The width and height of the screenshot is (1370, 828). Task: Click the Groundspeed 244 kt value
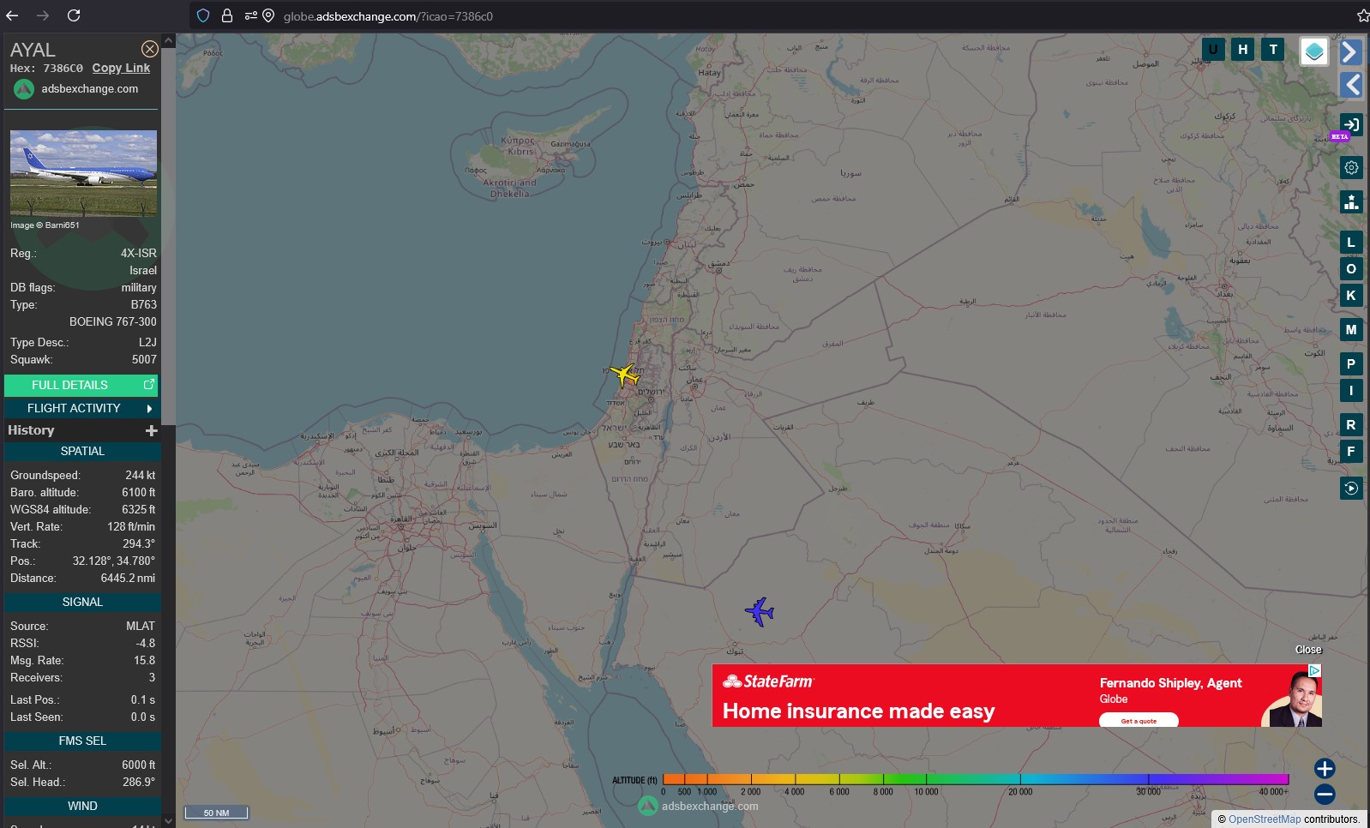click(x=141, y=475)
